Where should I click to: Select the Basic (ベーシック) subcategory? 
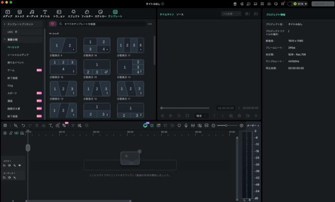point(13,47)
